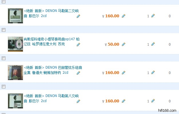
Task: Edit title of 肖斯塔科维奇小提琴奏鸣曲 listing
Action: pyautogui.click(x=78, y=45)
